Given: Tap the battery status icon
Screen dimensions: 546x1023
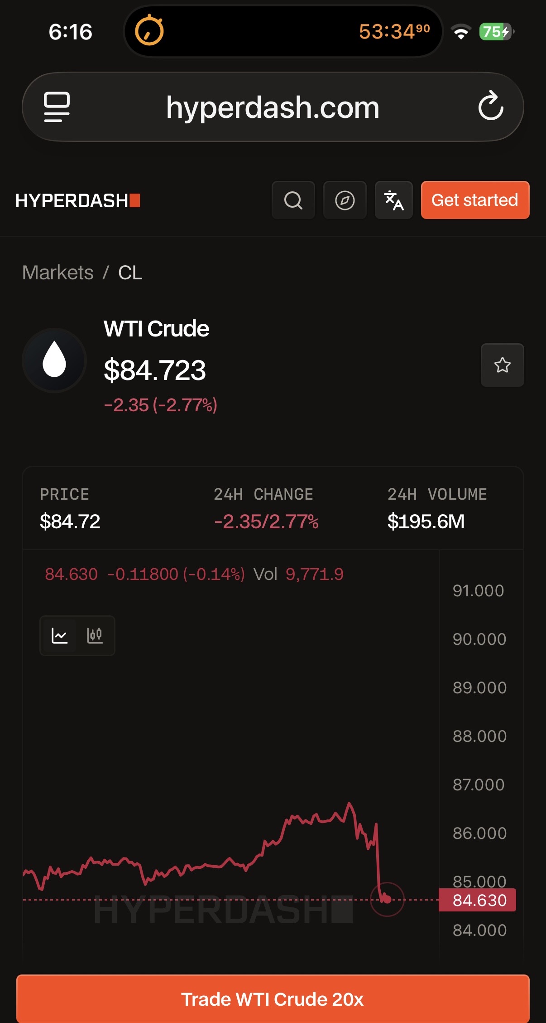Looking at the screenshot, I should click(x=496, y=32).
